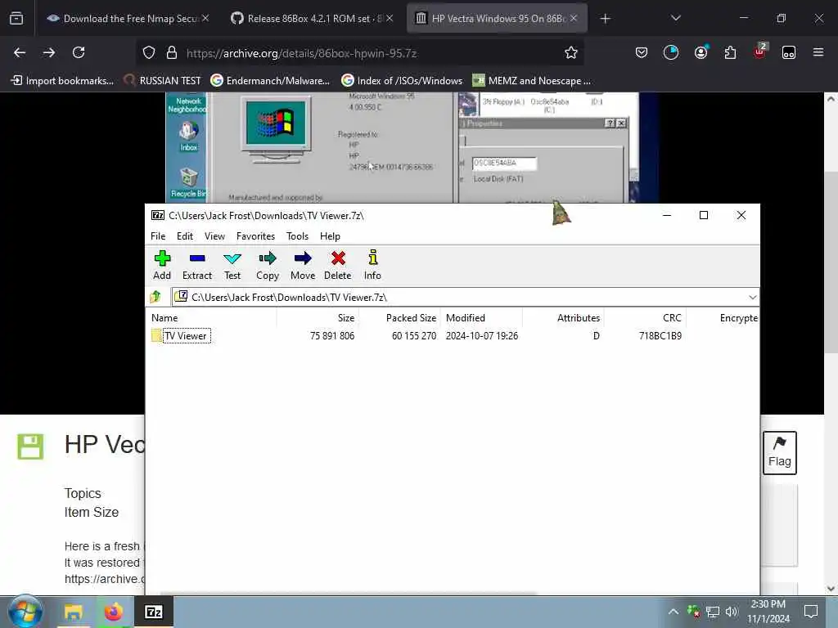Sort files by Name column
The image size is (838, 628).
click(212, 318)
